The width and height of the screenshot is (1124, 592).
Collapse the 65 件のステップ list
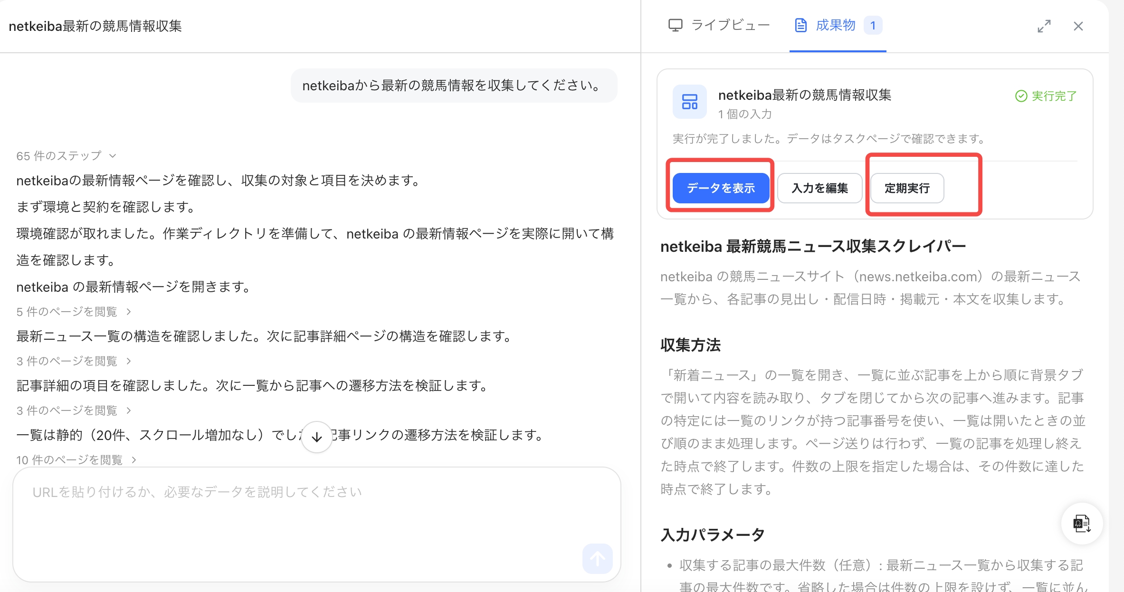67,156
